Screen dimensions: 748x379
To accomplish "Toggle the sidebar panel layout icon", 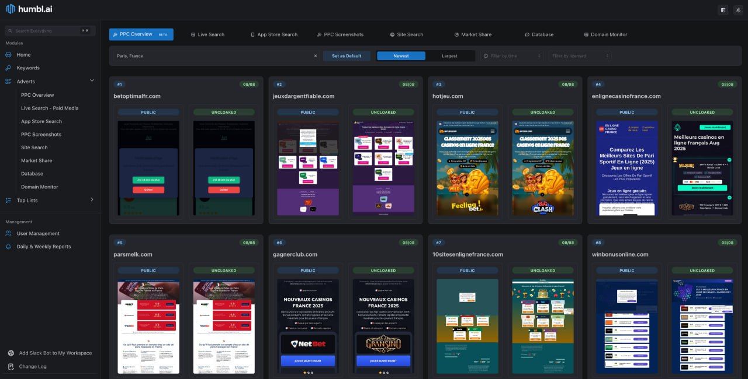I will (723, 10).
